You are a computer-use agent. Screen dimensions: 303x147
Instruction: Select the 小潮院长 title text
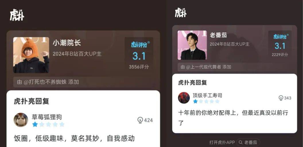click(x=67, y=43)
